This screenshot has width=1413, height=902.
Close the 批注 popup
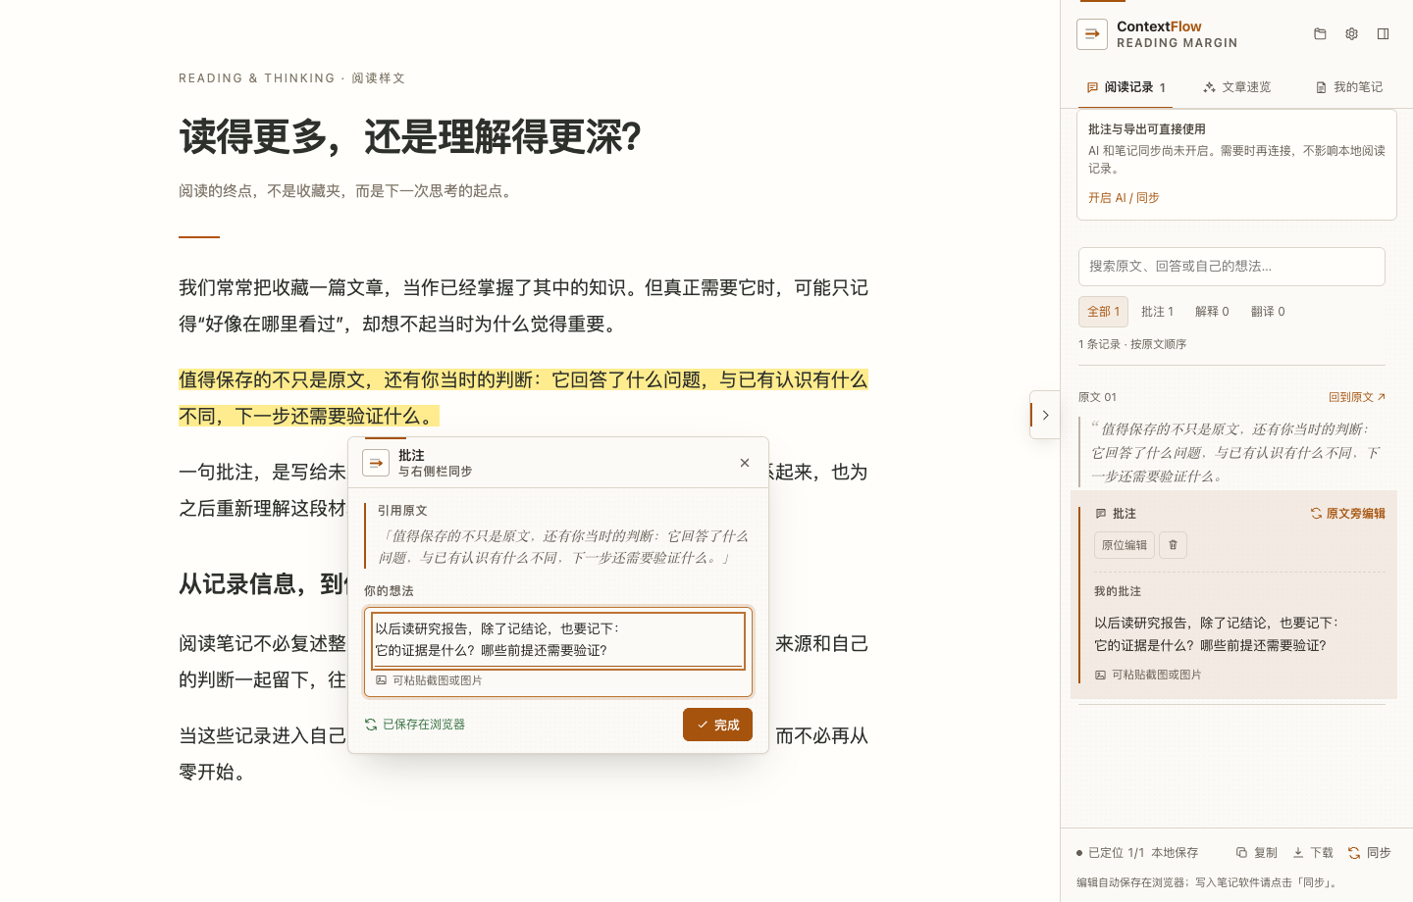tap(745, 463)
